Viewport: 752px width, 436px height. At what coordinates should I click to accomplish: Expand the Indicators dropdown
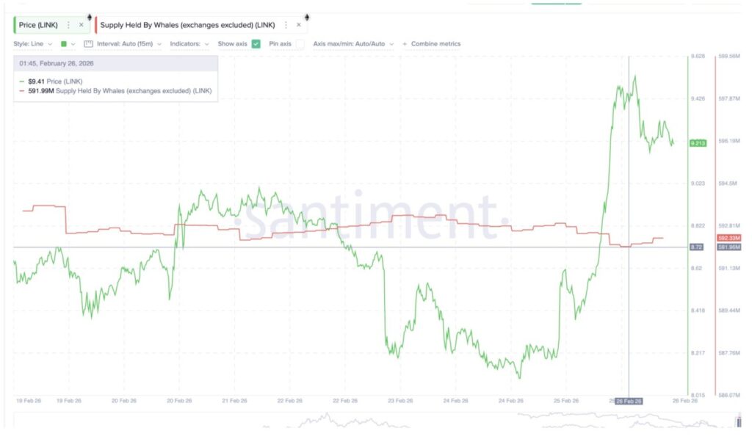tap(189, 44)
